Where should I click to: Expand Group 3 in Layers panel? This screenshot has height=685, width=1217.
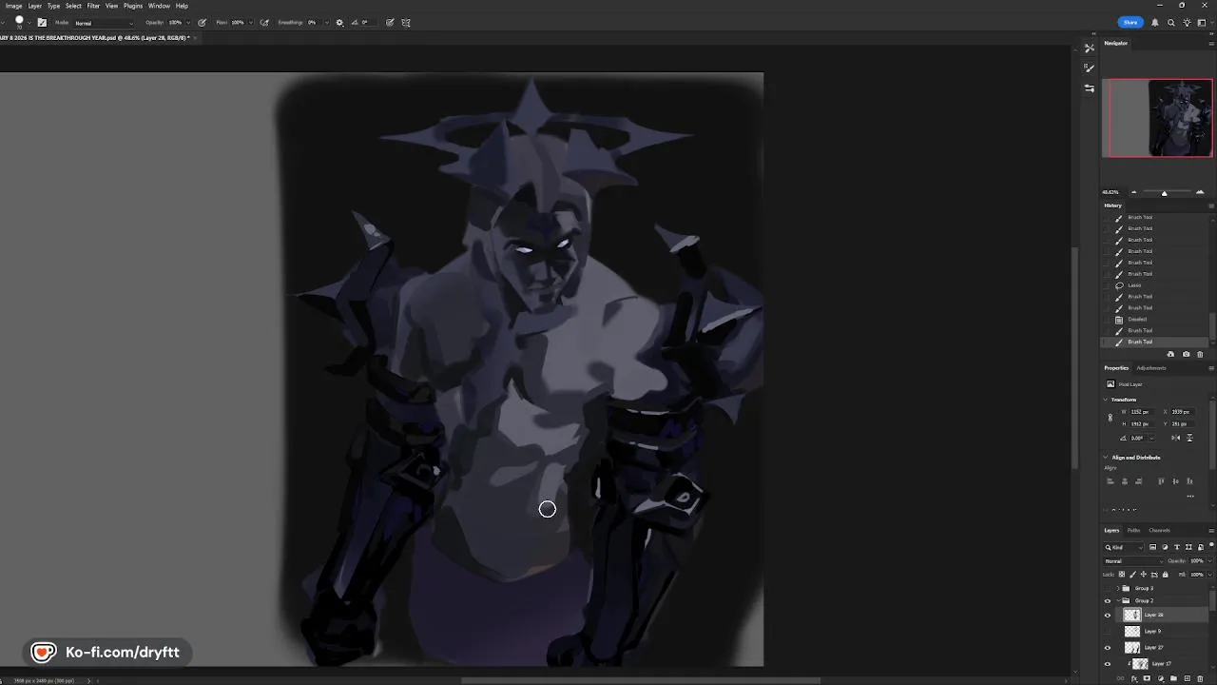(1118, 588)
